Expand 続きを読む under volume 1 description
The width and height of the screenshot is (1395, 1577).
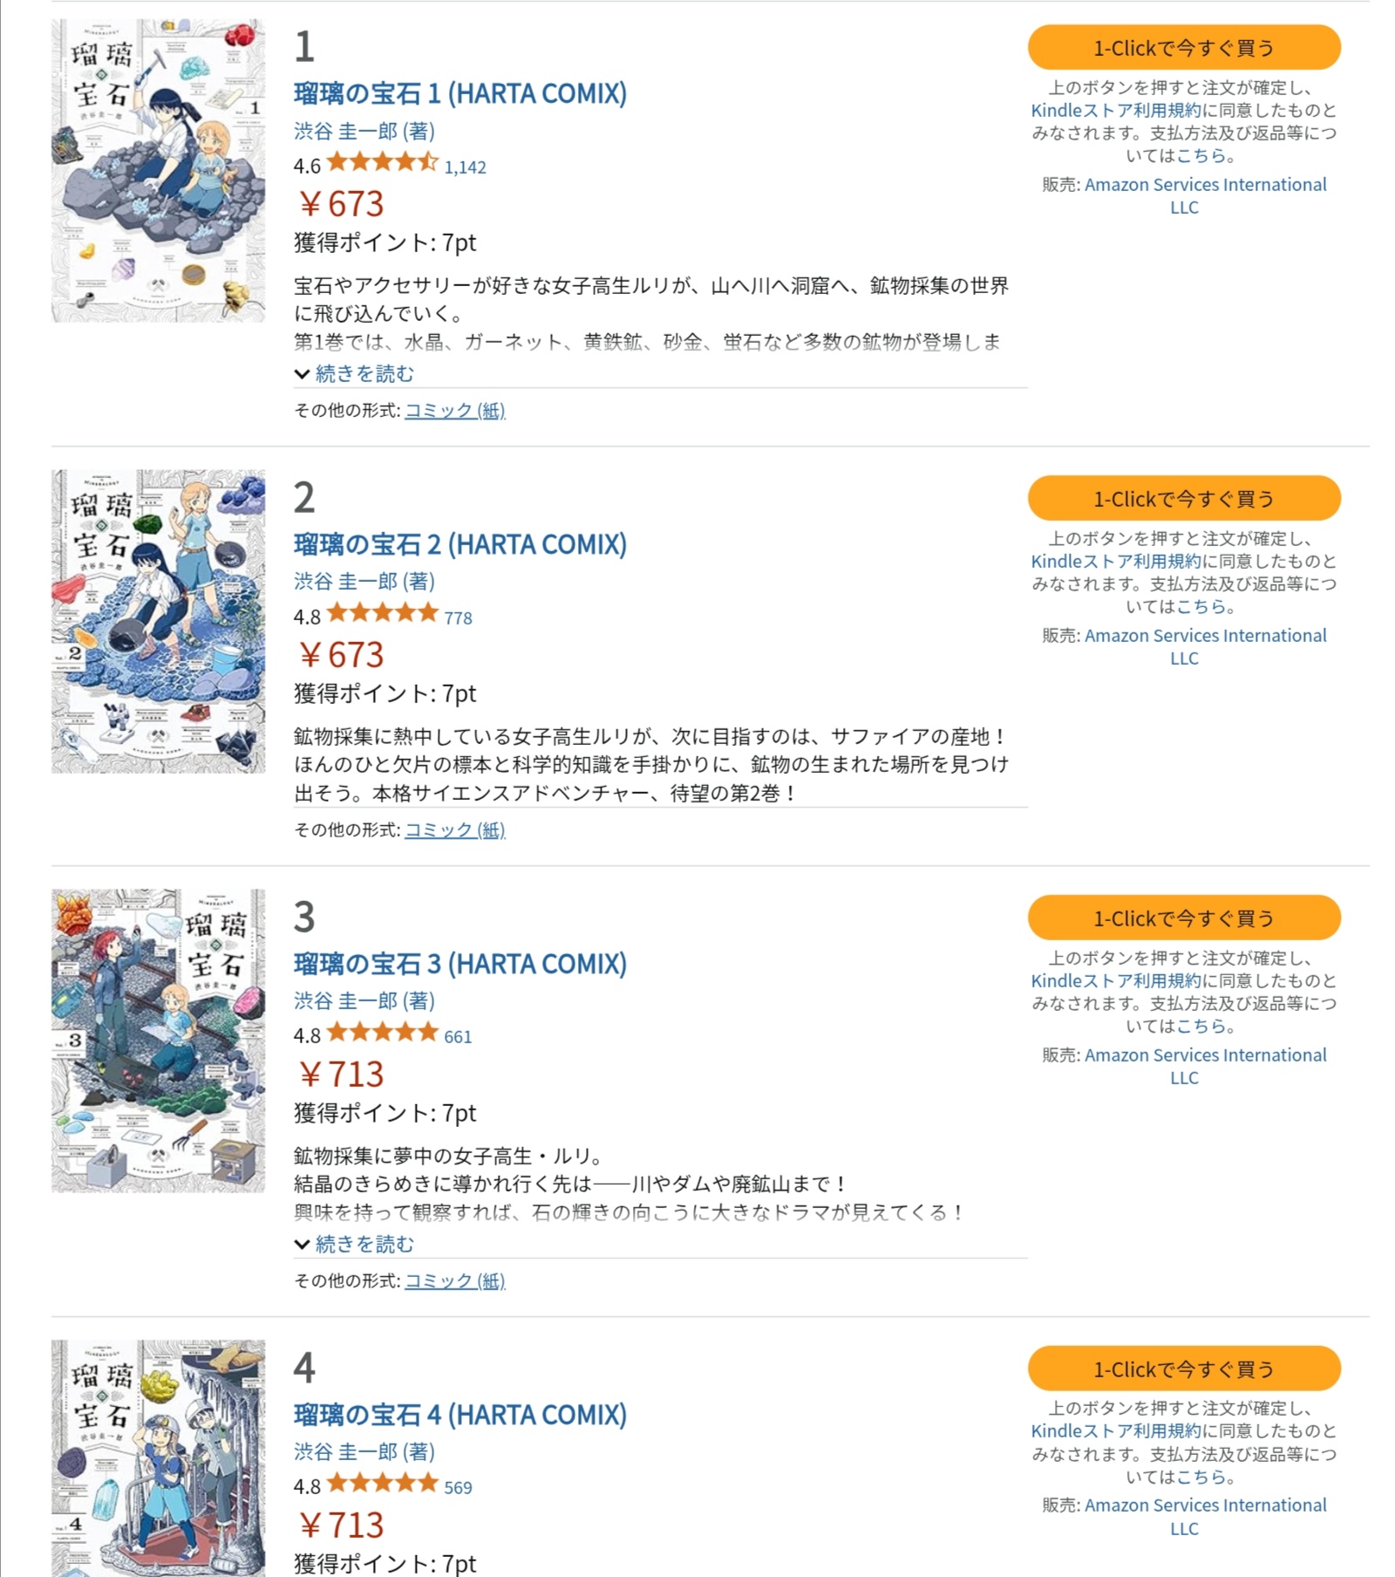tap(355, 373)
